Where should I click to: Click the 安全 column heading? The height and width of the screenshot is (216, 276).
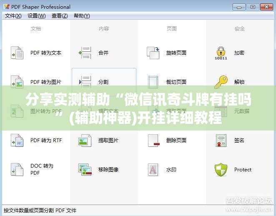[x=240, y=28]
